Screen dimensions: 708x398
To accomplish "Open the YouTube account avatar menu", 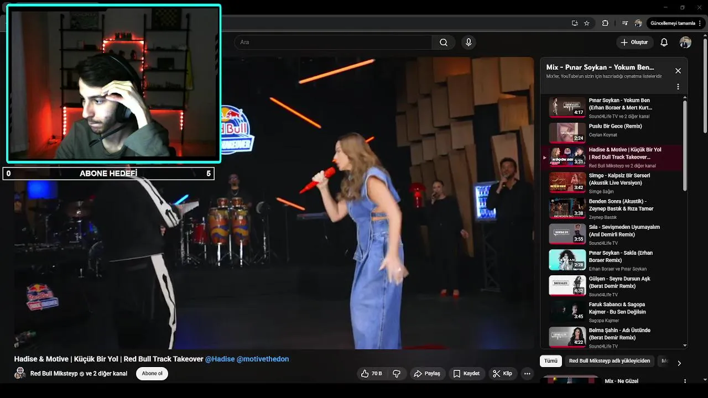I will click(685, 43).
